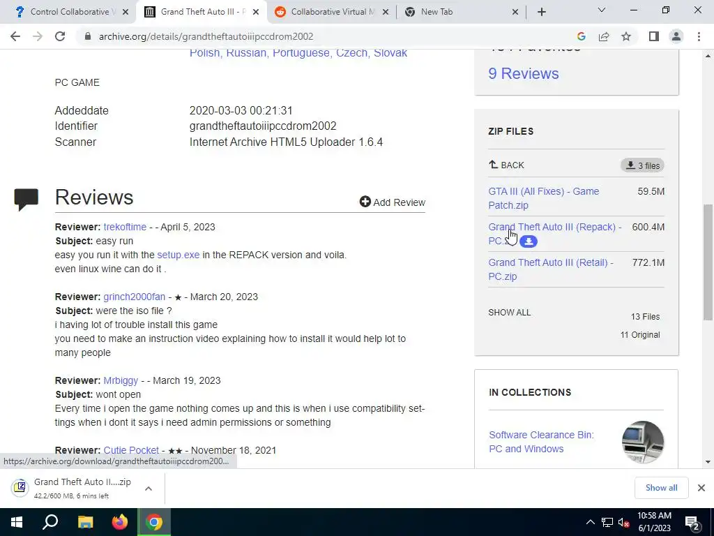The image size is (714, 536).
Task: Download Grand Theft Auto III (Retail) PC.zip
Action: tap(551, 269)
